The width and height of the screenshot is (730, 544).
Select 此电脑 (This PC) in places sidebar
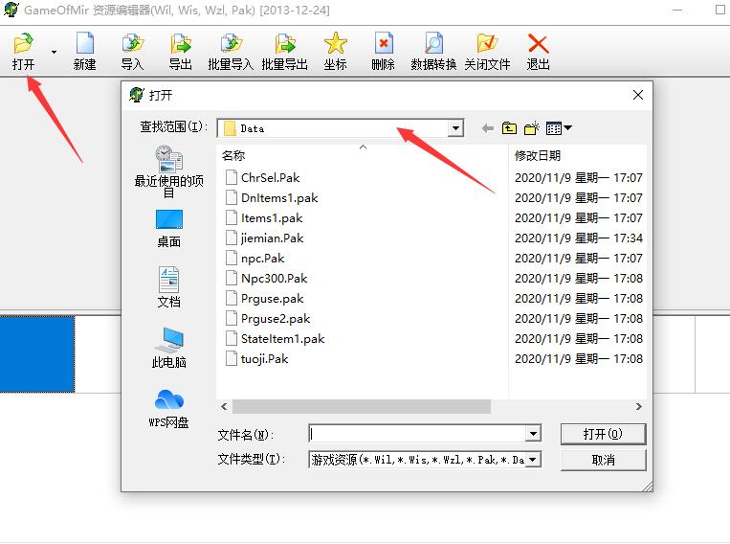(x=169, y=348)
